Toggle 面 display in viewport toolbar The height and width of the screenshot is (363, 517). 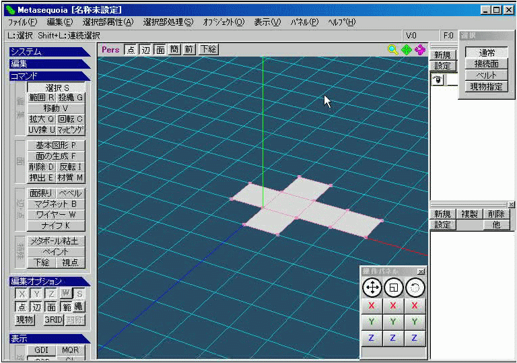coord(160,50)
